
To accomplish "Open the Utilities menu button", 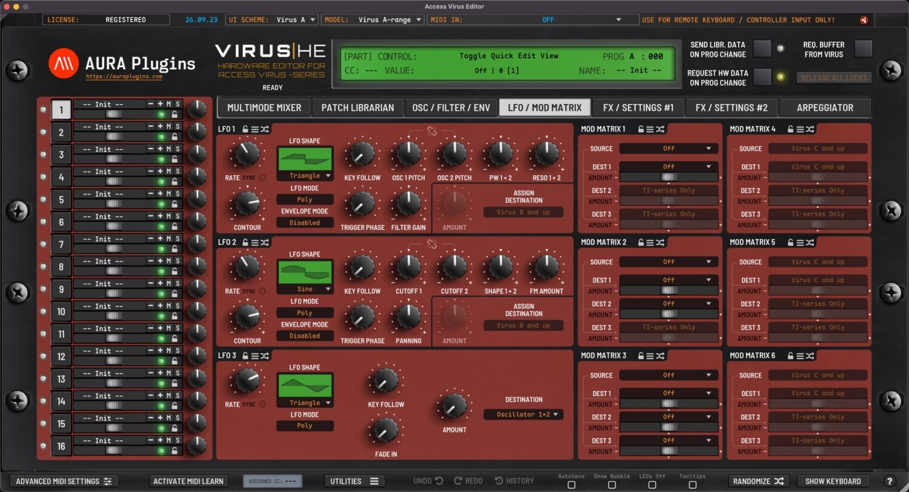I will pos(354,481).
